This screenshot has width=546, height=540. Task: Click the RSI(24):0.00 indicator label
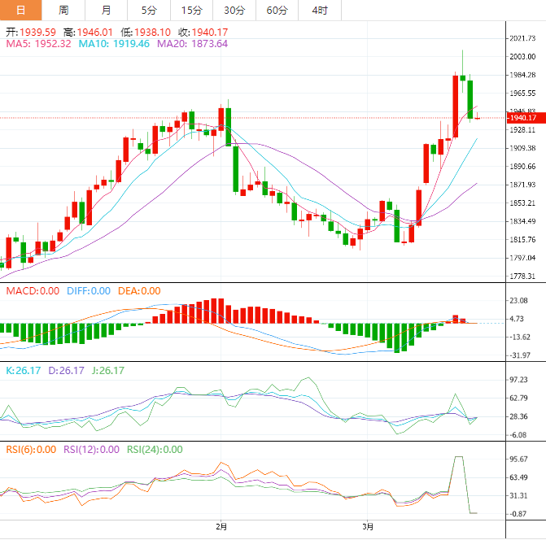[153, 449]
